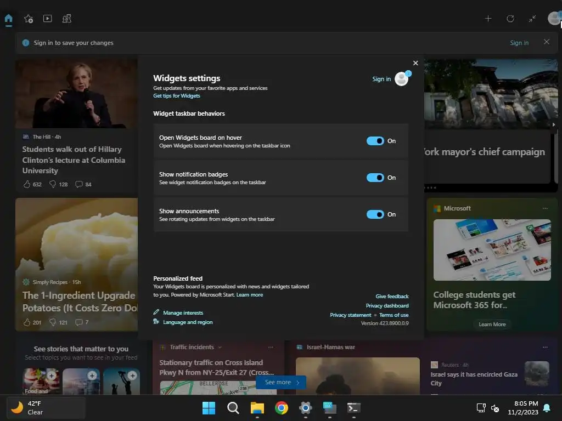The height and width of the screenshot is (421, 562).
Task: Click the muted volume tray icon
Action: (x=495, y=408)
